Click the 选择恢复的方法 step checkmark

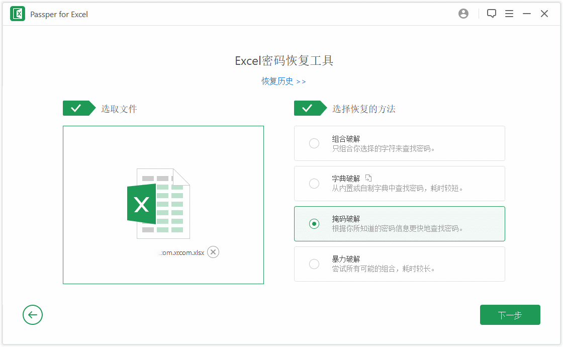point(310,108)
